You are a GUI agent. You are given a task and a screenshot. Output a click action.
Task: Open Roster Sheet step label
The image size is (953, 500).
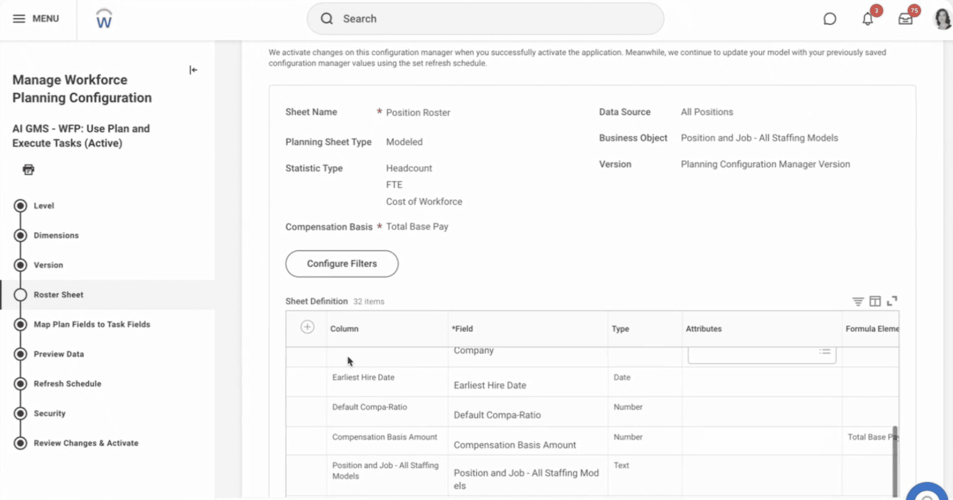(x=58, y=294)
